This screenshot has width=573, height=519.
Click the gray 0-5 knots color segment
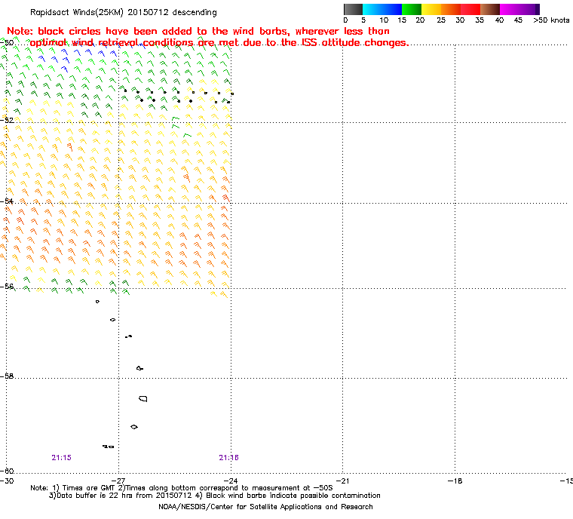tap(353, 9)
